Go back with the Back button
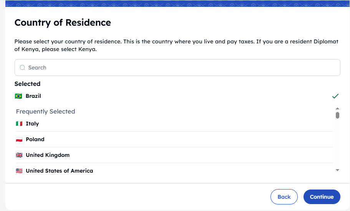 (x=284, y=197)
